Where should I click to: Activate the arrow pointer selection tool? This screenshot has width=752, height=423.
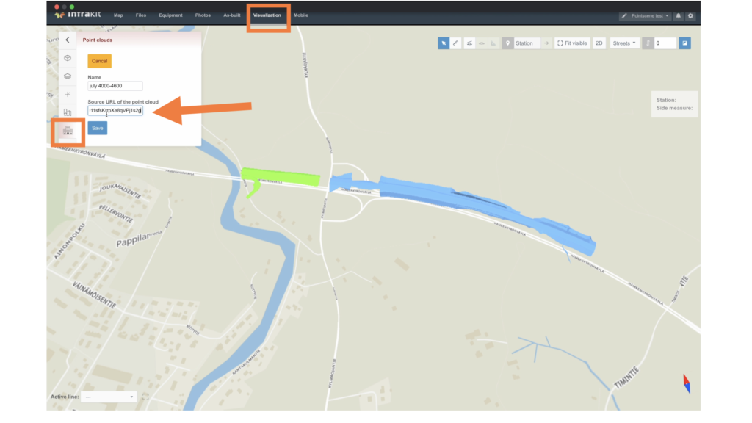[x=444, y=43]
